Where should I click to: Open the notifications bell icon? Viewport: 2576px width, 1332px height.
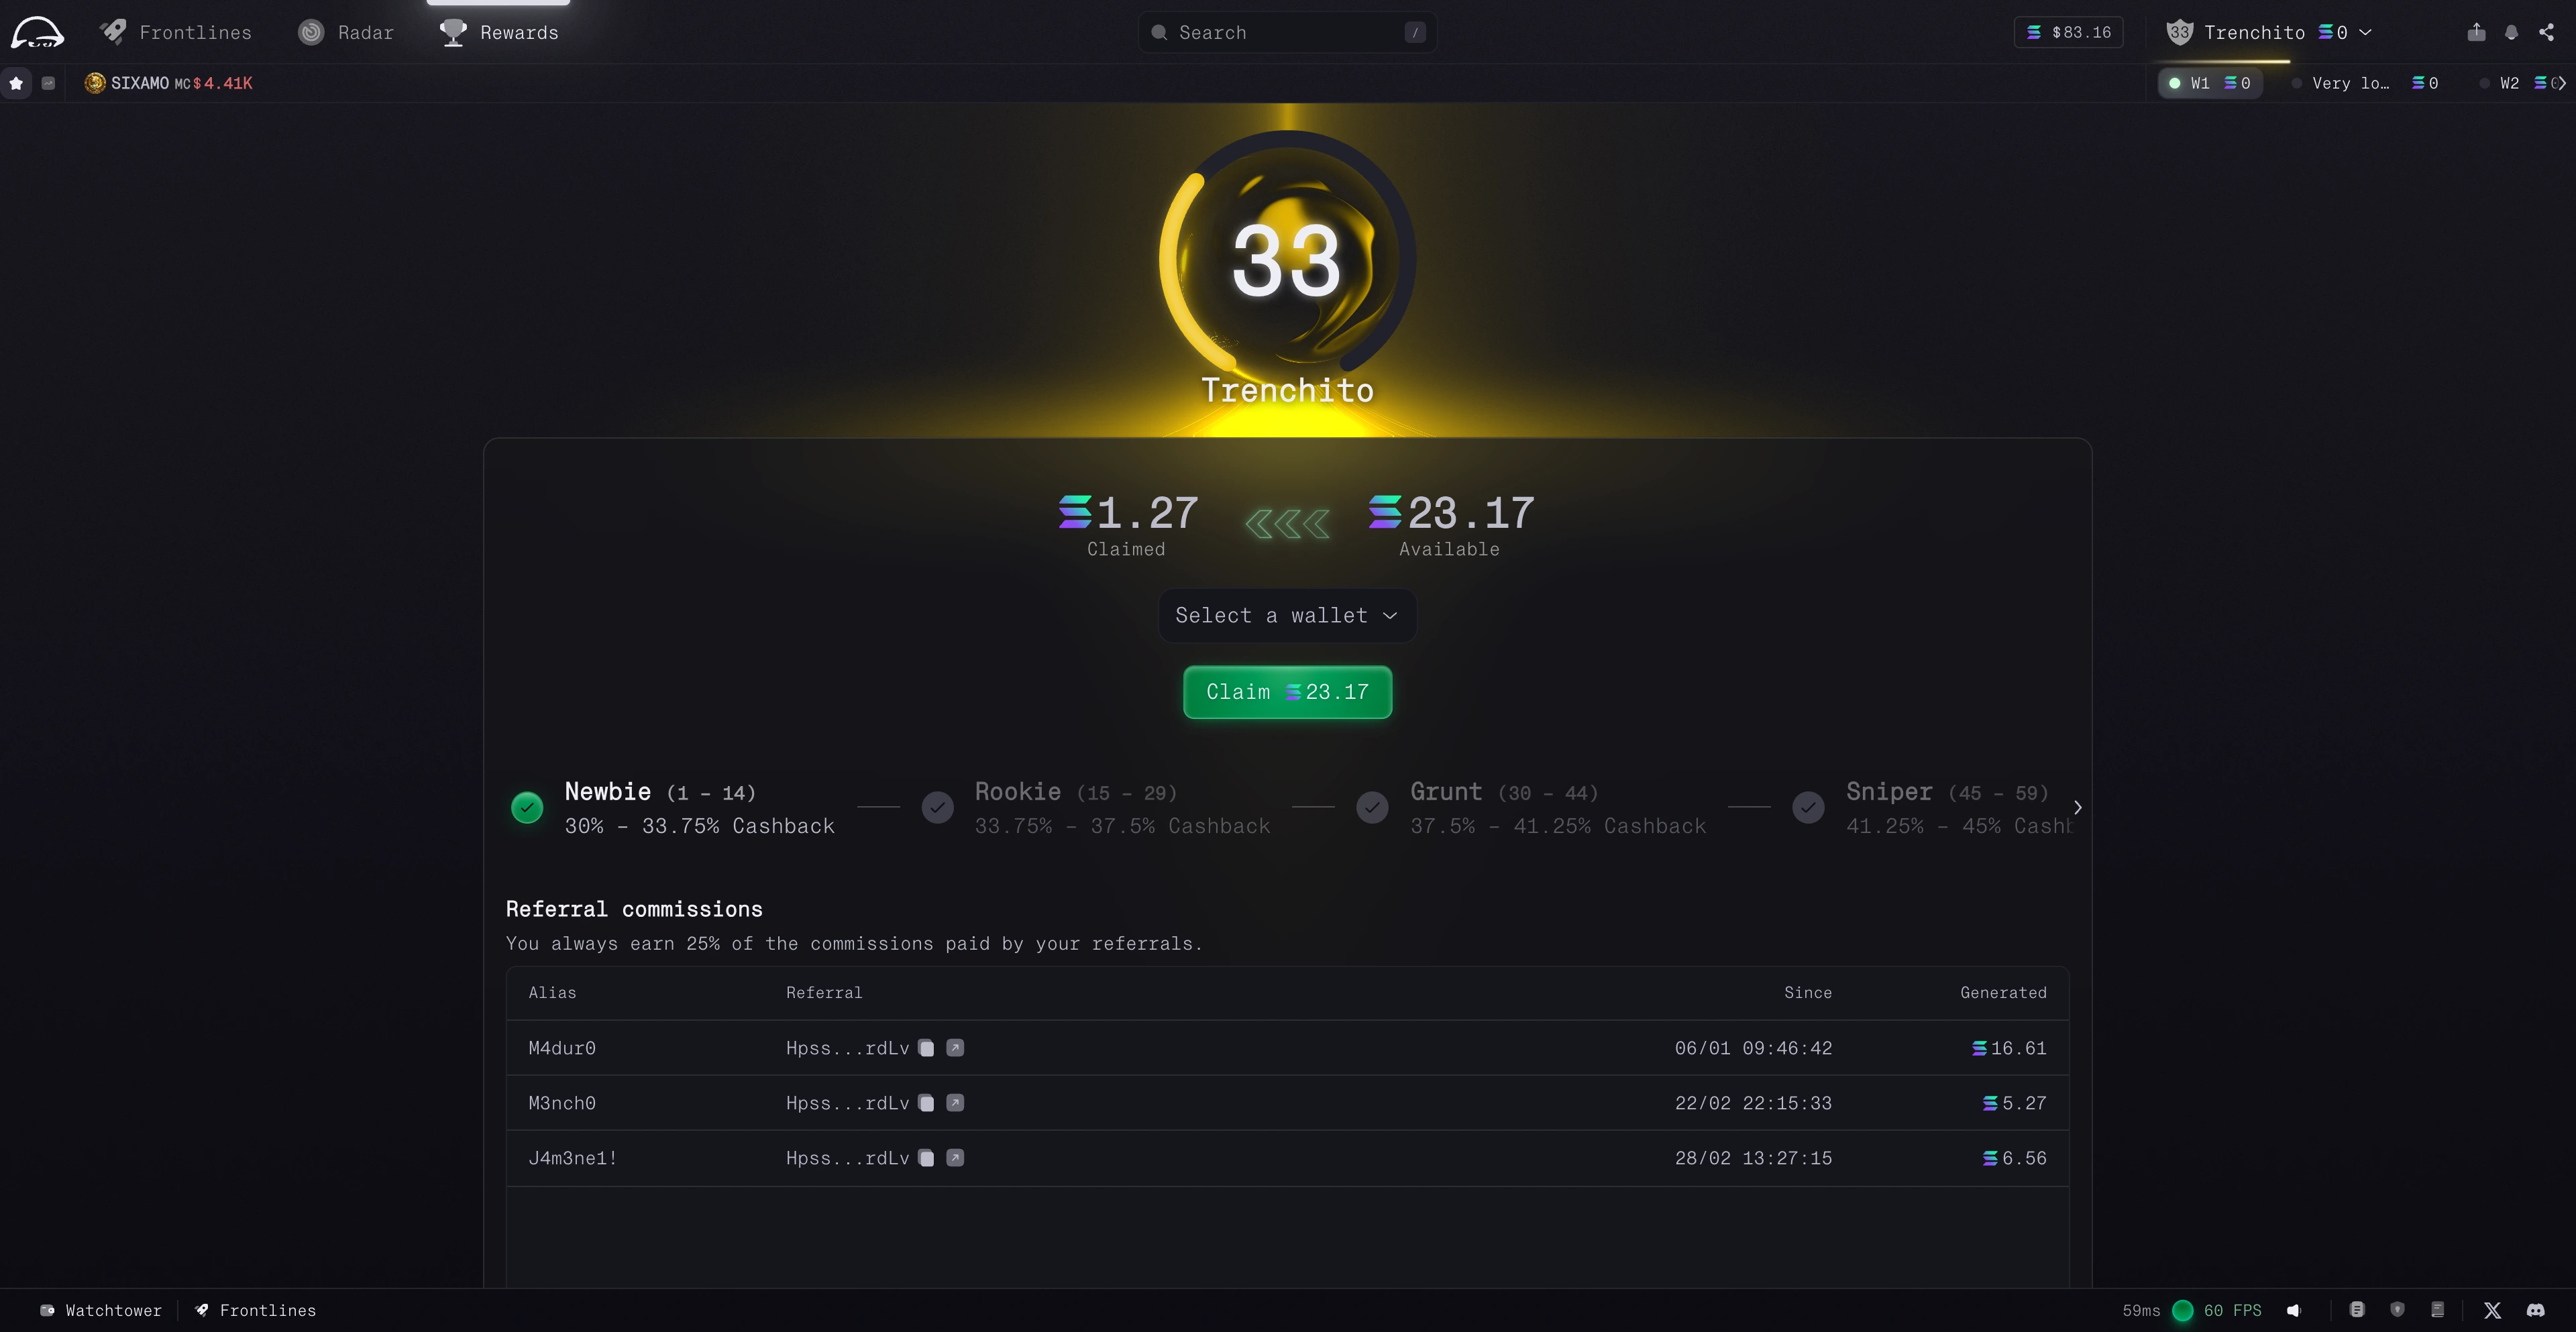2511,32
